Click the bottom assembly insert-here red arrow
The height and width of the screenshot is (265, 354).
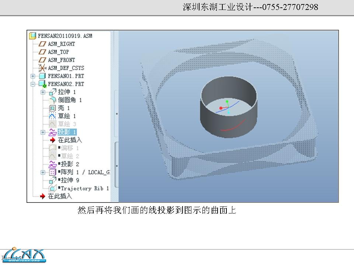(42, 196)
